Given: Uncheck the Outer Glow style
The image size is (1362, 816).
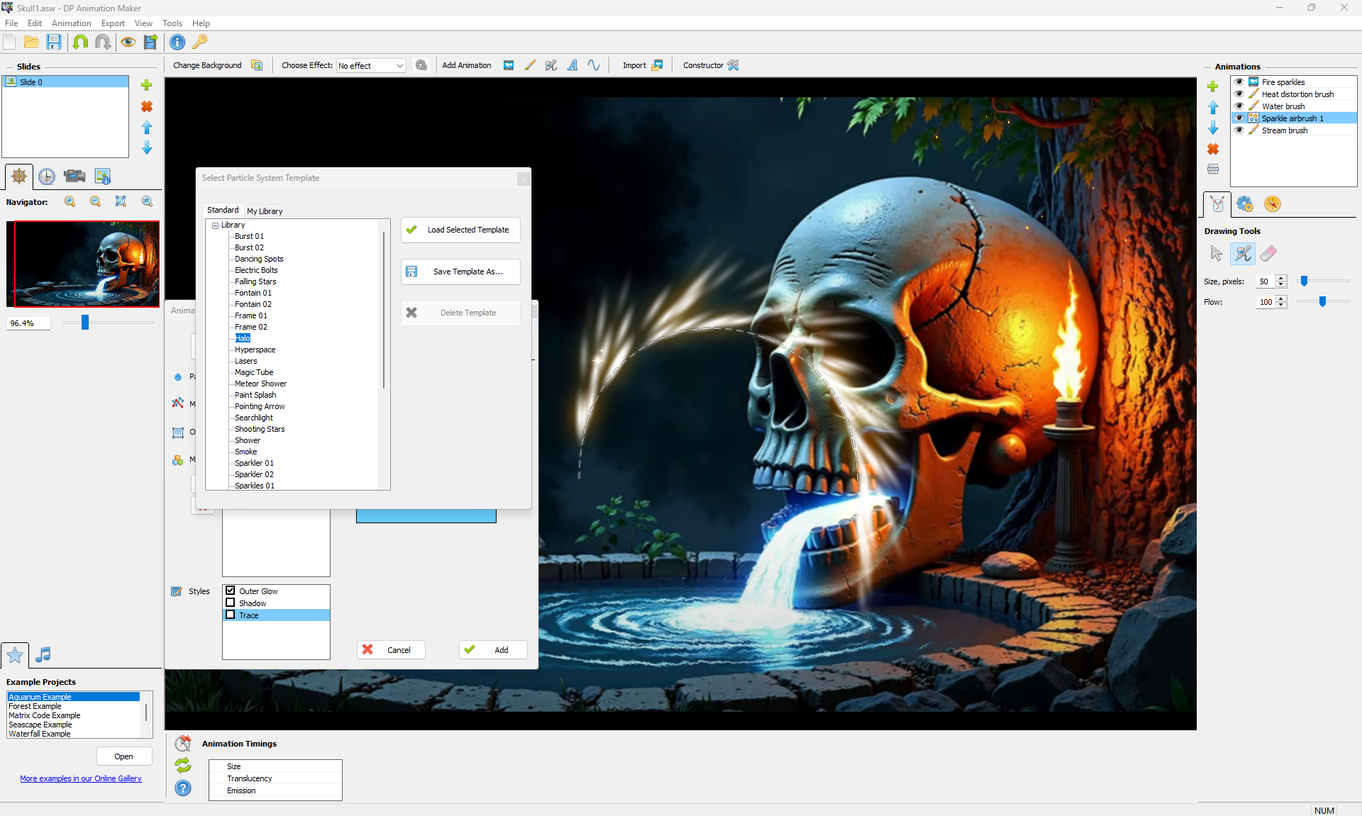Looking at the screenshot, I should pos(231,591).
